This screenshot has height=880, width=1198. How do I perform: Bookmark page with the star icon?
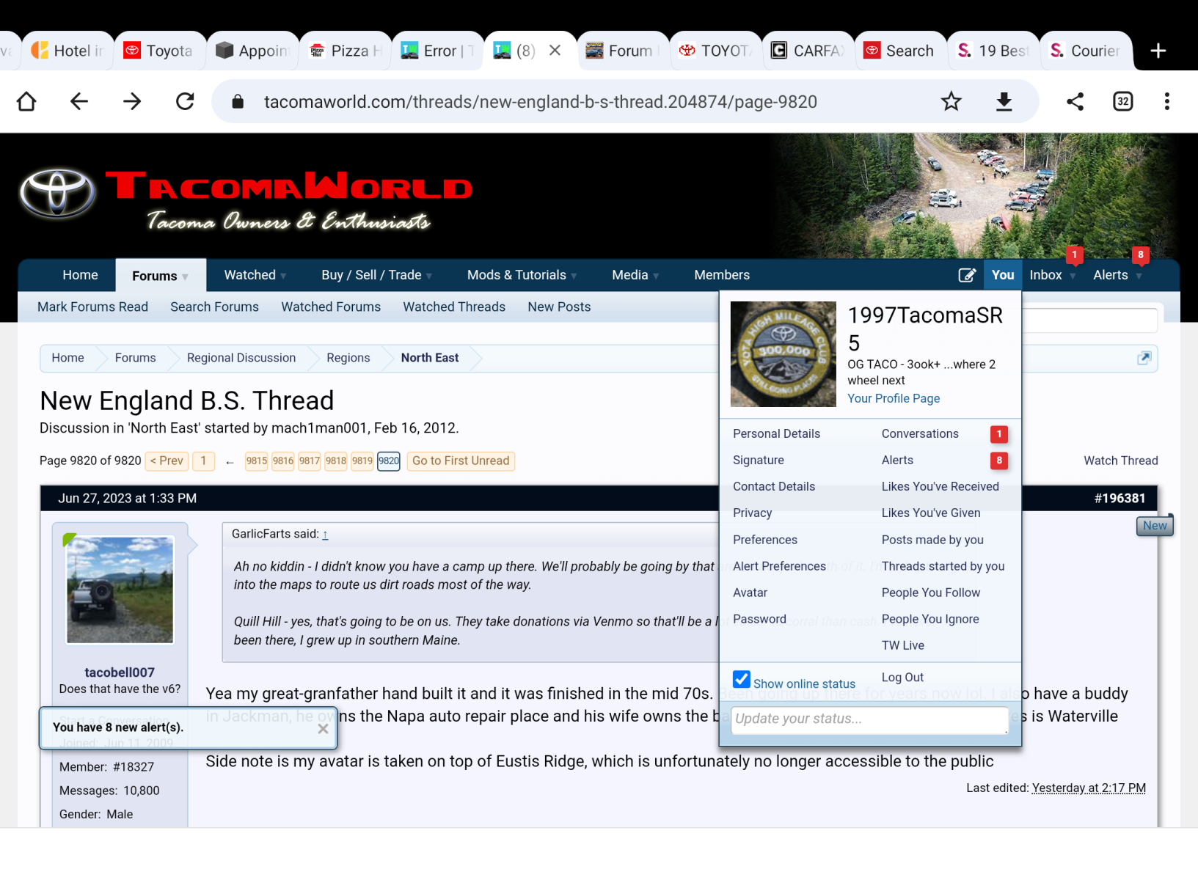[951, 101]
